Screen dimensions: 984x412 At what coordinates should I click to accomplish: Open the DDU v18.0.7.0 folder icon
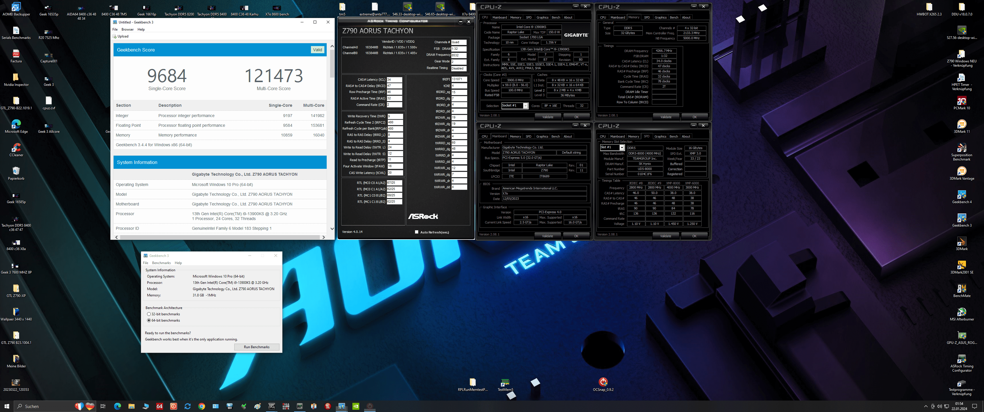pos(961,9)
